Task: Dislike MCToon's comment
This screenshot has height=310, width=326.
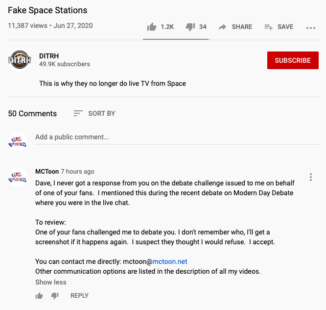Action: [x=55, y=296]
